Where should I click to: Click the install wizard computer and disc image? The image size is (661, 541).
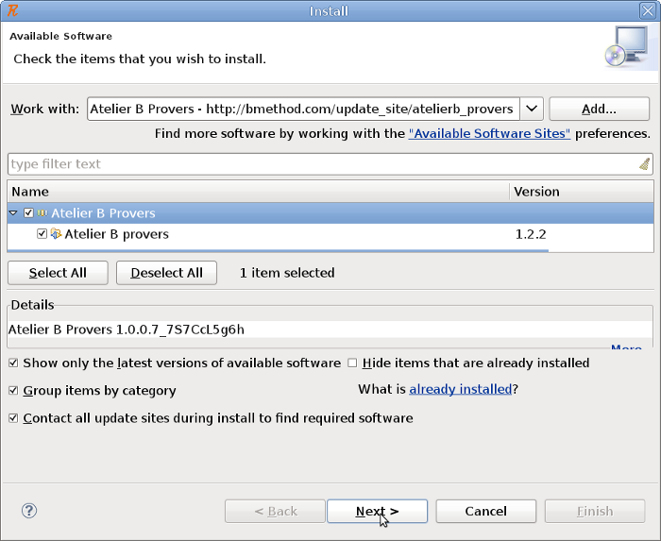(x=626, y=47)
